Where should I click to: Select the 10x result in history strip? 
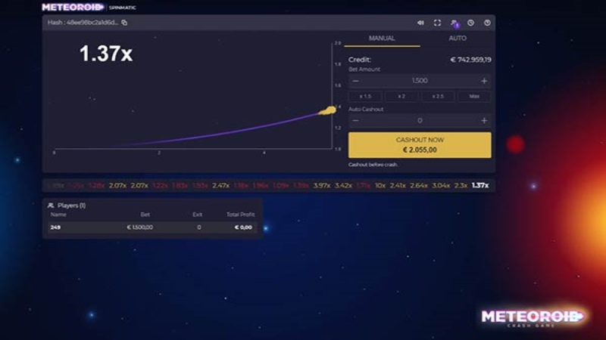380,185
